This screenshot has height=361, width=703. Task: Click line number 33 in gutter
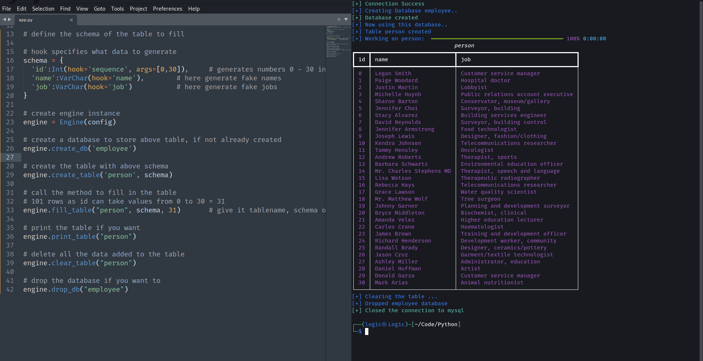coord(10,210)
